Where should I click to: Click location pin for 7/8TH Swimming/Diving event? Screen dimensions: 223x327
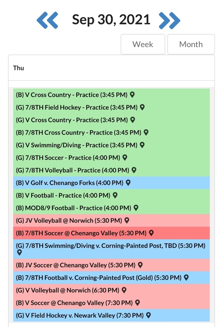[19, 253]
